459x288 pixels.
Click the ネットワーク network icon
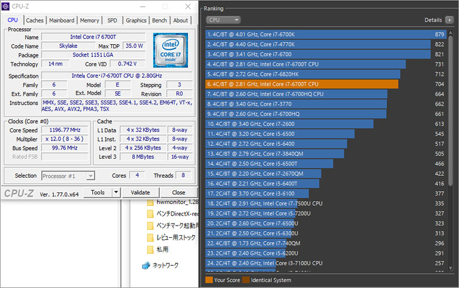pos(146,265)
